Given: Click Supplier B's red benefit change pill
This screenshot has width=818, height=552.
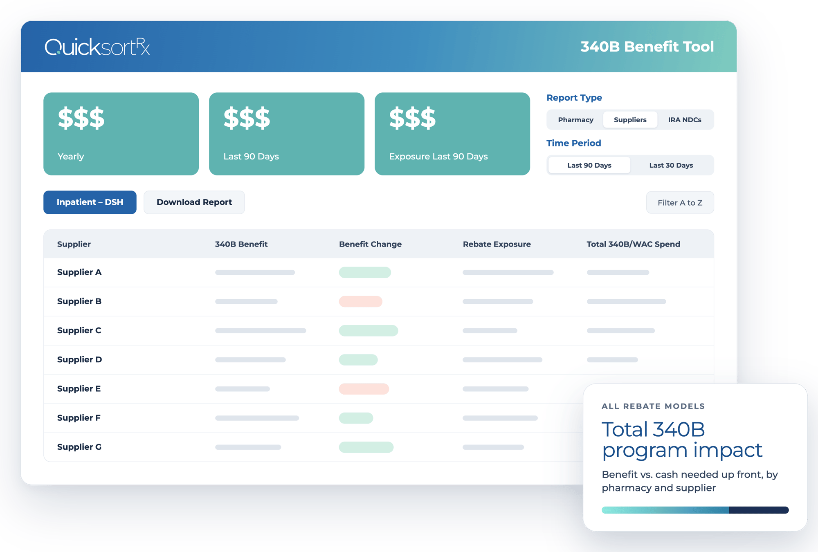Looking at the screenshot, I should [360, 301].
